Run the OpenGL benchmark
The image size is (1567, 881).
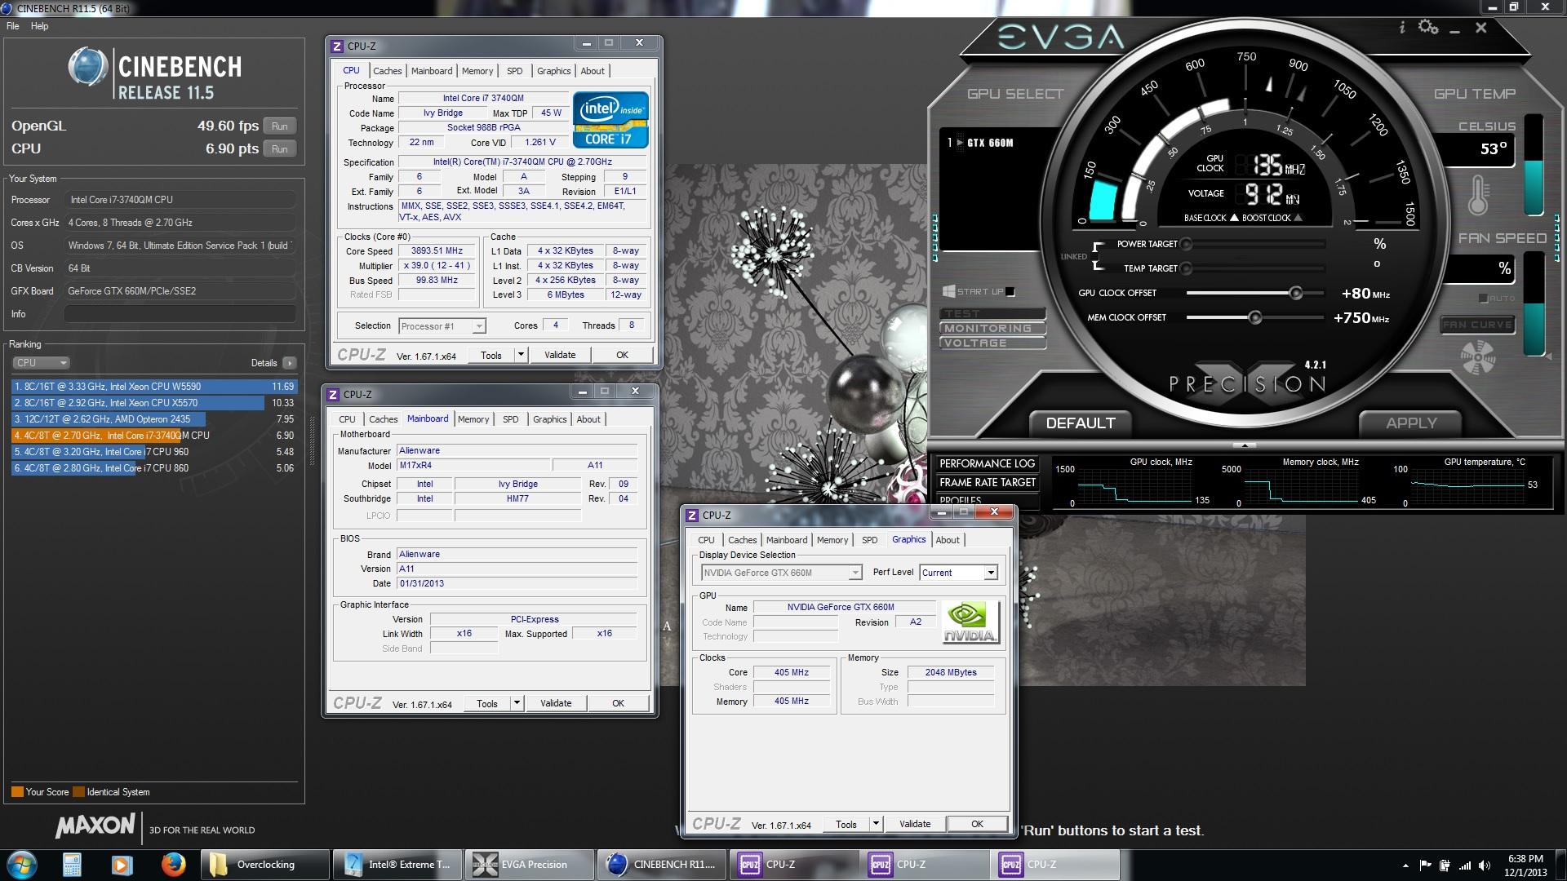pos(280,126)
